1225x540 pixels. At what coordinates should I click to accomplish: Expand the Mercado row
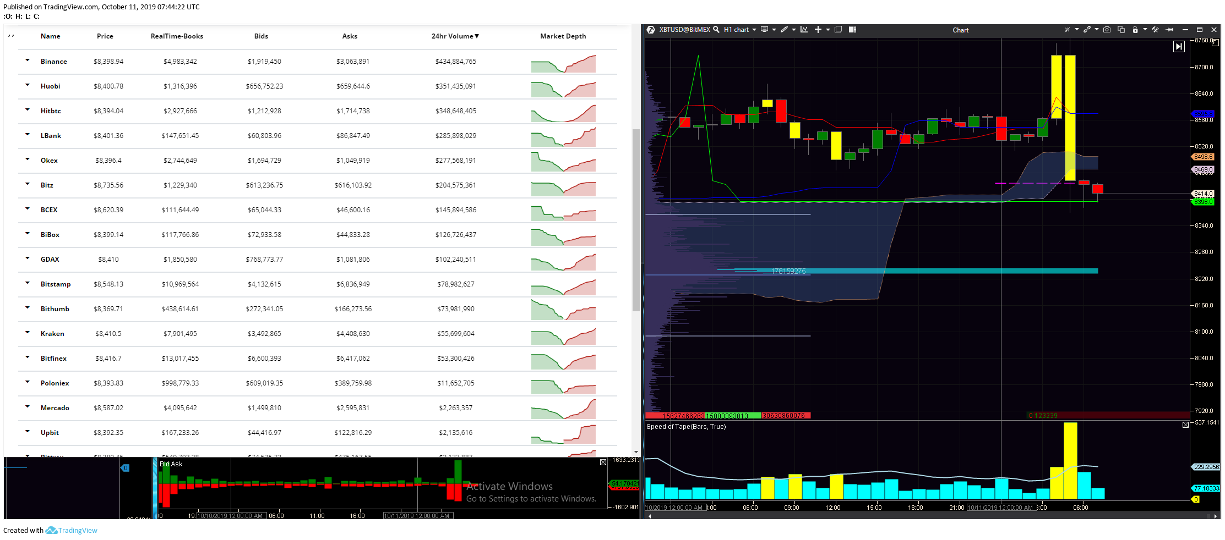pyautogui.click(x=27, y=407)
